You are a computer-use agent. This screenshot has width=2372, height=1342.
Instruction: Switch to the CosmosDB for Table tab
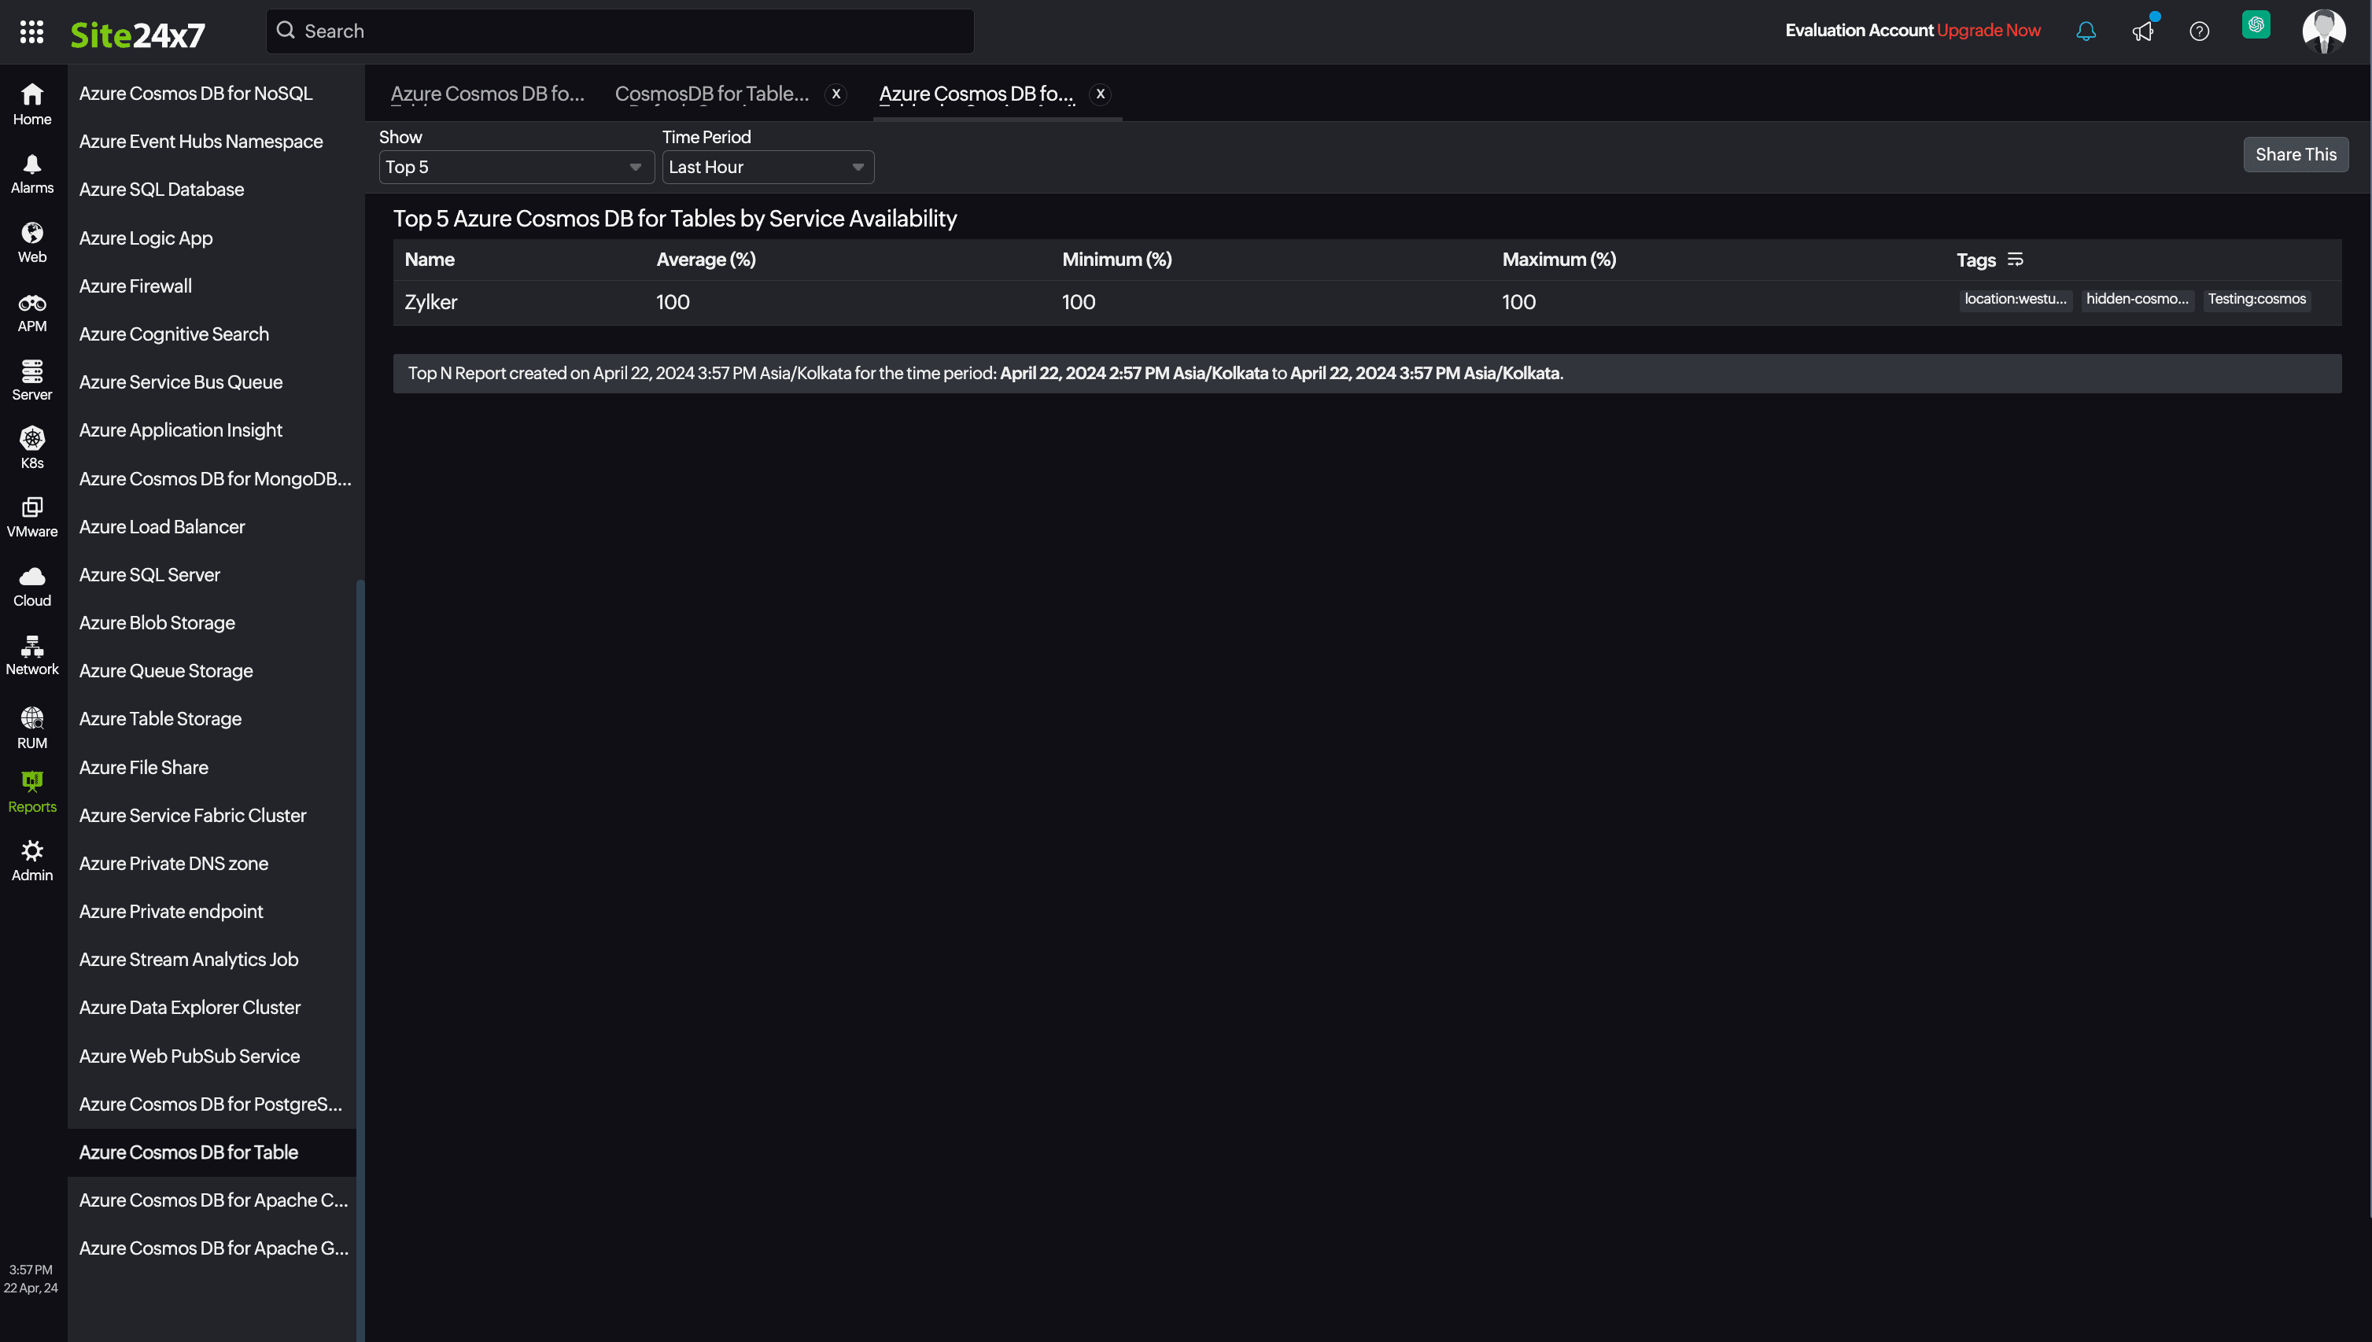711,94
